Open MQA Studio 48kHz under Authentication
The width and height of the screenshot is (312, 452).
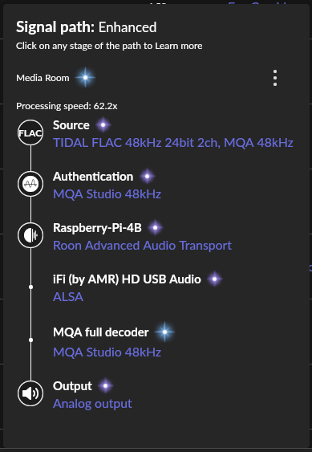pyautogui.click(x=107, y=194)
